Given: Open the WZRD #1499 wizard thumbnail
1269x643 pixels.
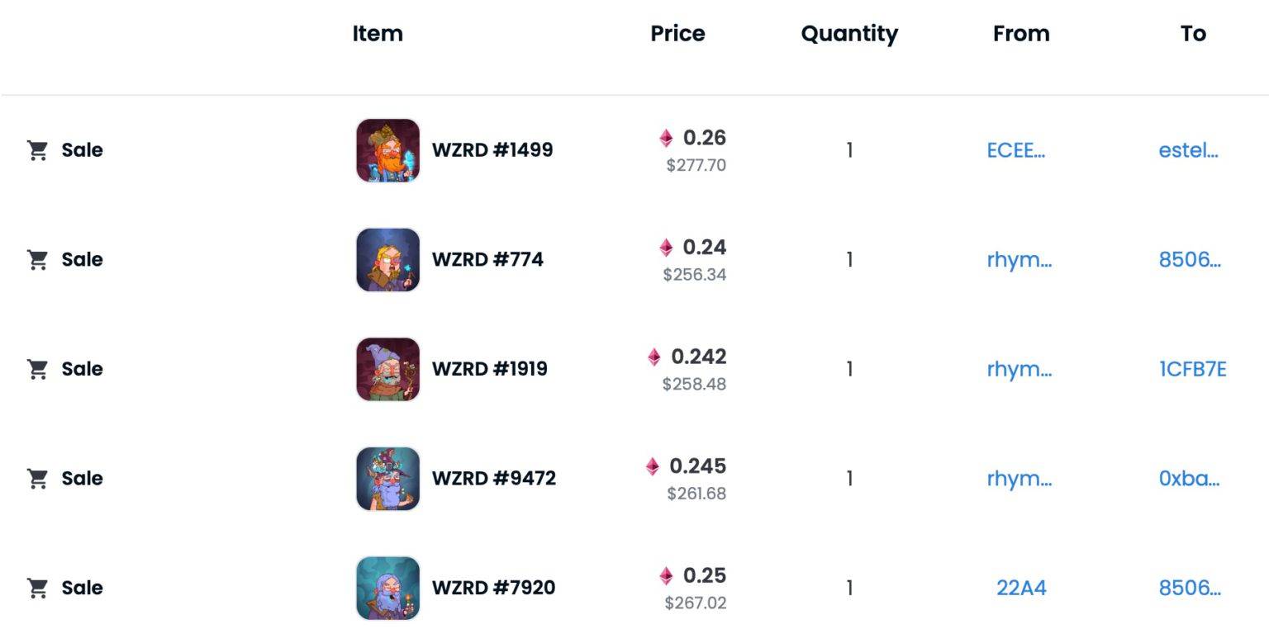Looking at the screenshot, I should click(387, 150).
